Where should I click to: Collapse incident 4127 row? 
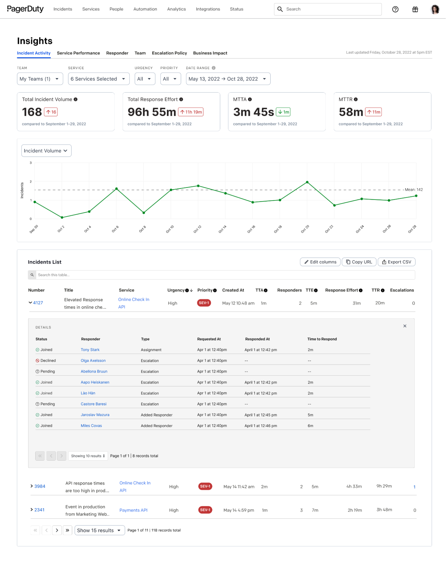click(x=30, y=303)
